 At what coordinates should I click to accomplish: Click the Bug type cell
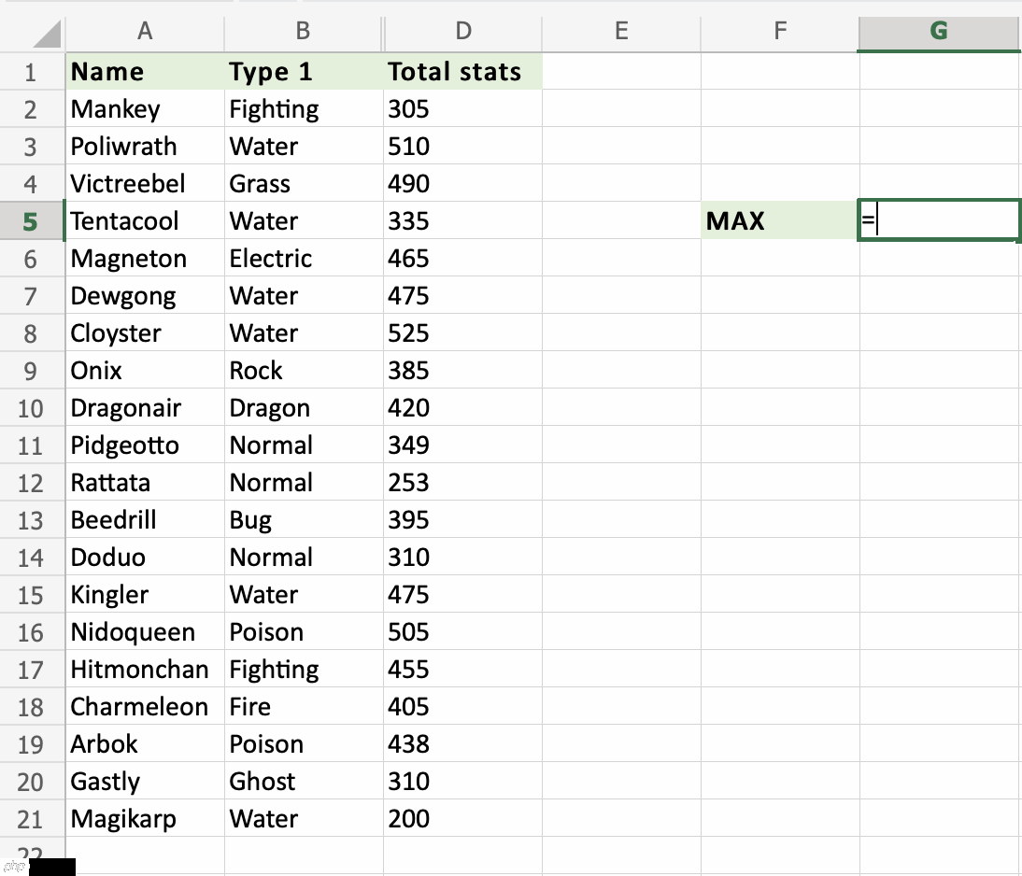pyautogui.click(x=304, y=520)
